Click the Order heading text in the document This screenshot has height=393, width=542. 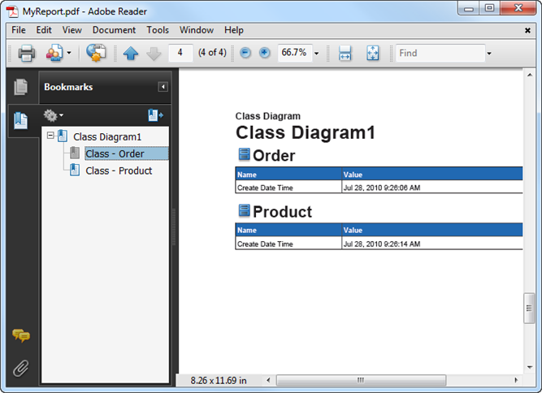[274, 156]
